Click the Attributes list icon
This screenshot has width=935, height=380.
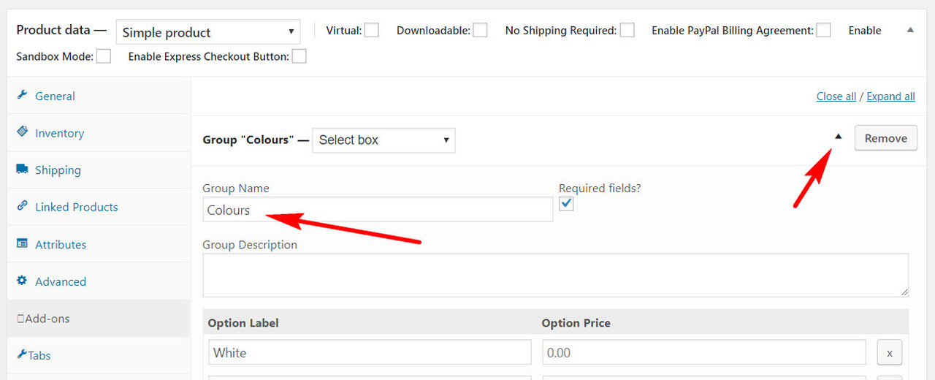pyautogui.click(x=22, y=244)
